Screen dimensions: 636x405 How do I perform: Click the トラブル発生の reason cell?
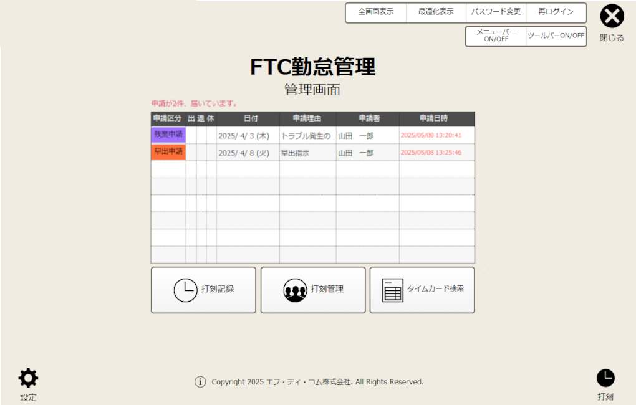307,136
